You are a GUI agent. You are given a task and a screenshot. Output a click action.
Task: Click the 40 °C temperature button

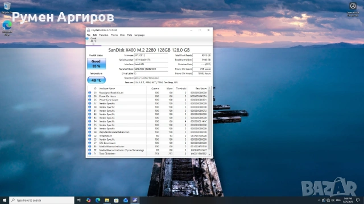[96, 80]
